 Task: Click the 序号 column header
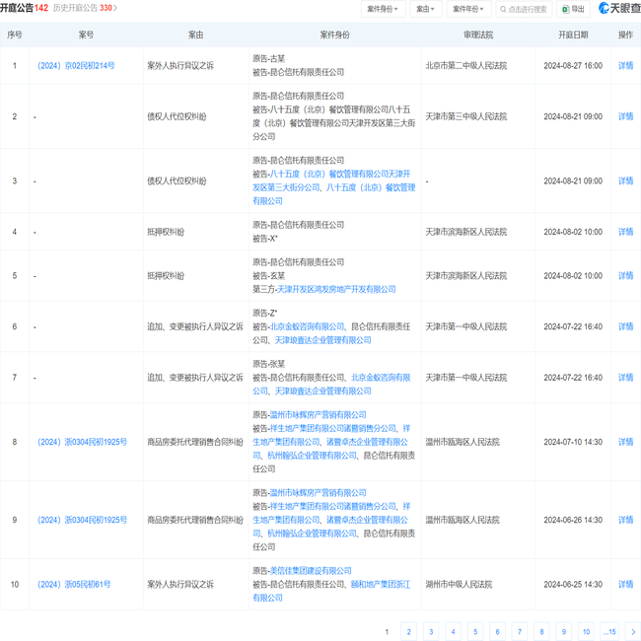pos(15,35)
